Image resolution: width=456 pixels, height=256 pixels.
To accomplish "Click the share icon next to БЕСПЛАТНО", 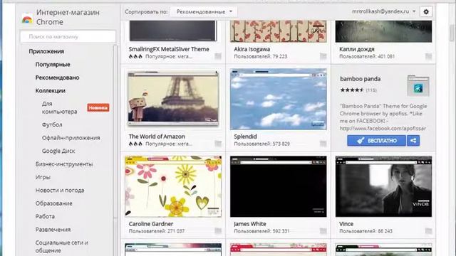I will click(x=413, y=141).
